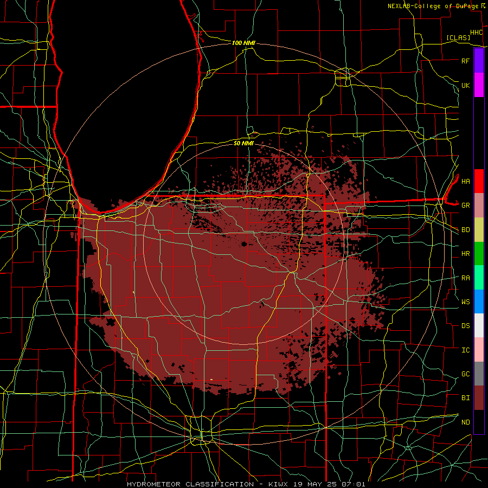
Task: Select the IC light pink swatch
Action: (x=479, y=350)
